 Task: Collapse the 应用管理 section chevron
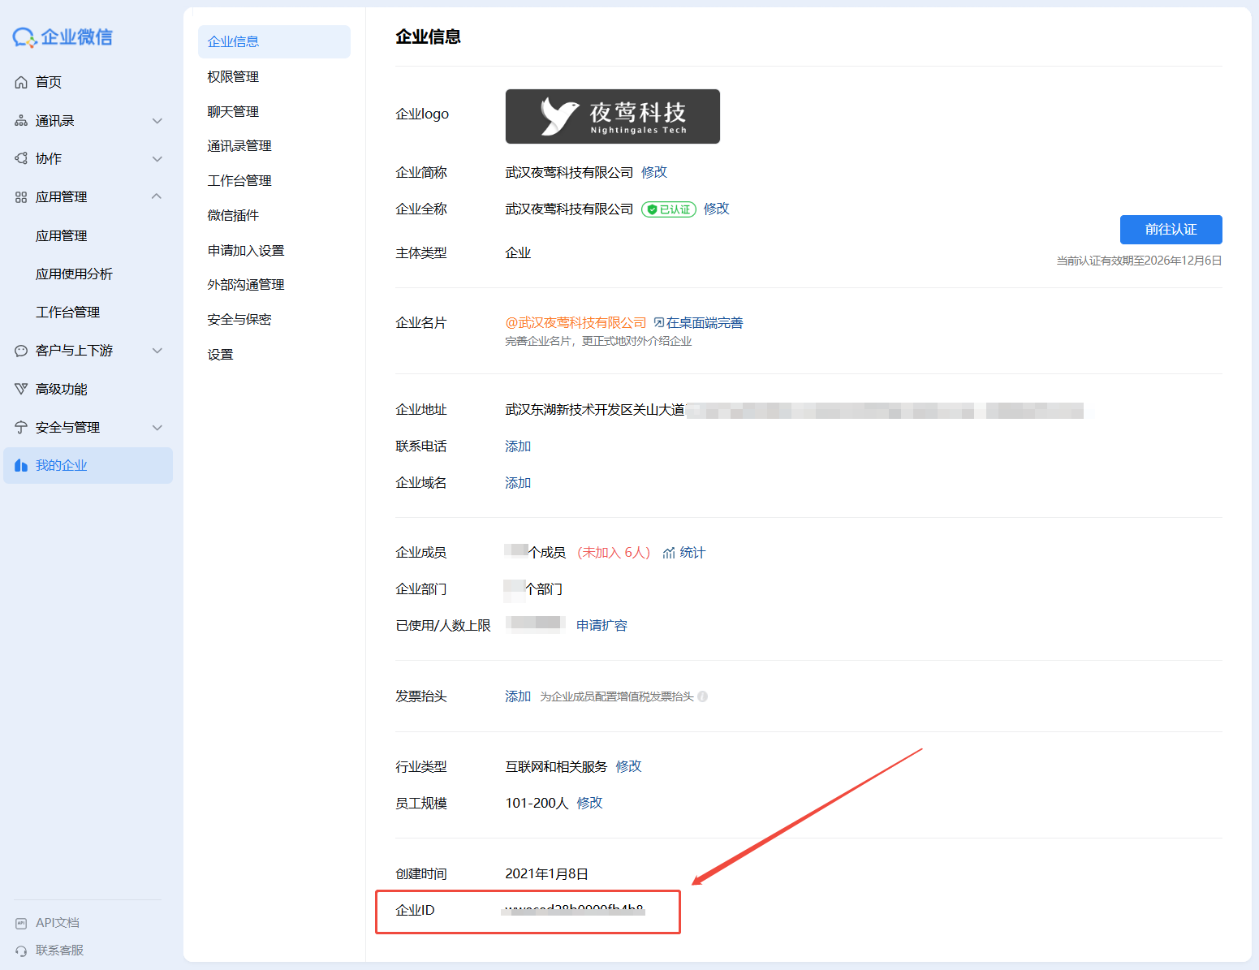click(x=157, y=196)
